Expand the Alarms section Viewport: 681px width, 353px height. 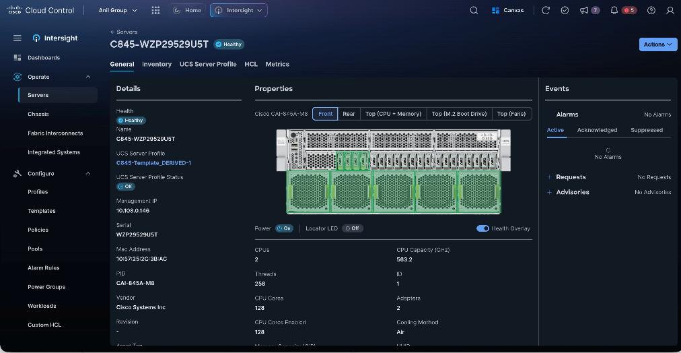567,115
